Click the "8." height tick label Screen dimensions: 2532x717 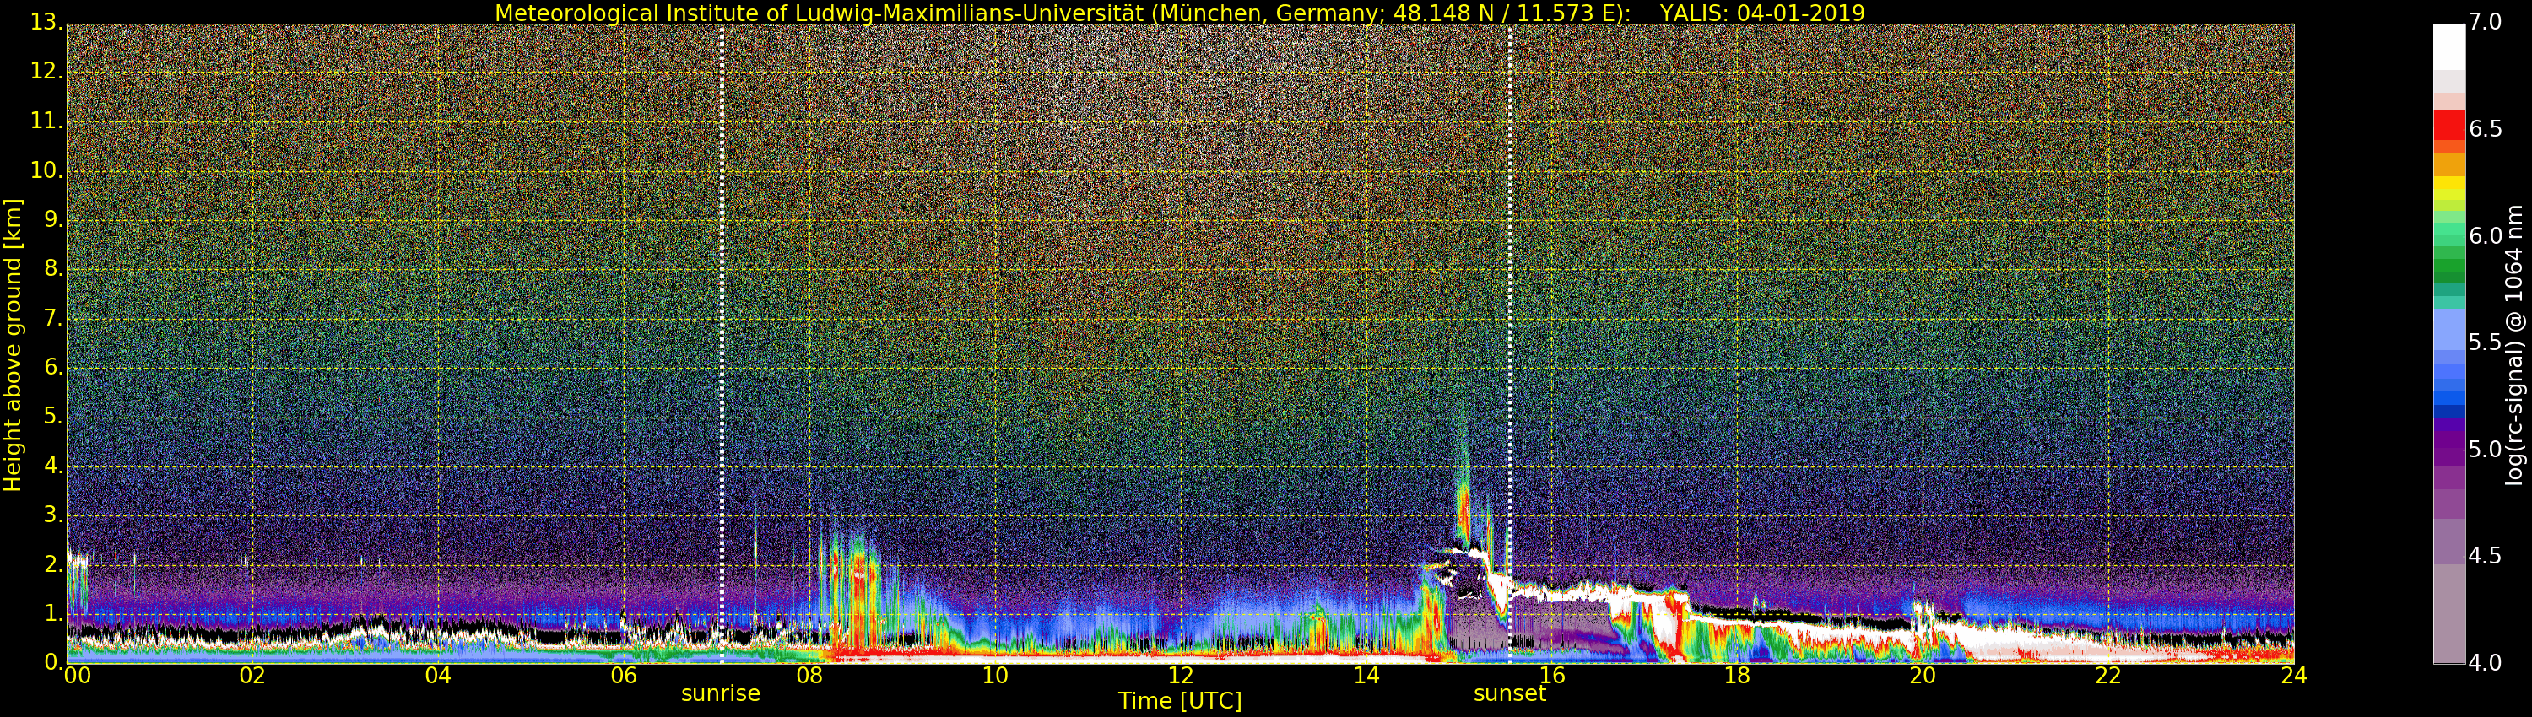tap(53, 268)
